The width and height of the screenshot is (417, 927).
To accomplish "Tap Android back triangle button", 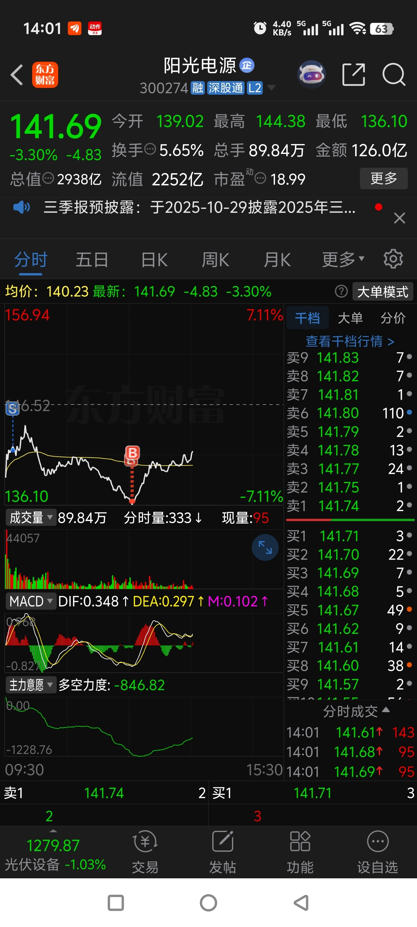I will point(301,903).
